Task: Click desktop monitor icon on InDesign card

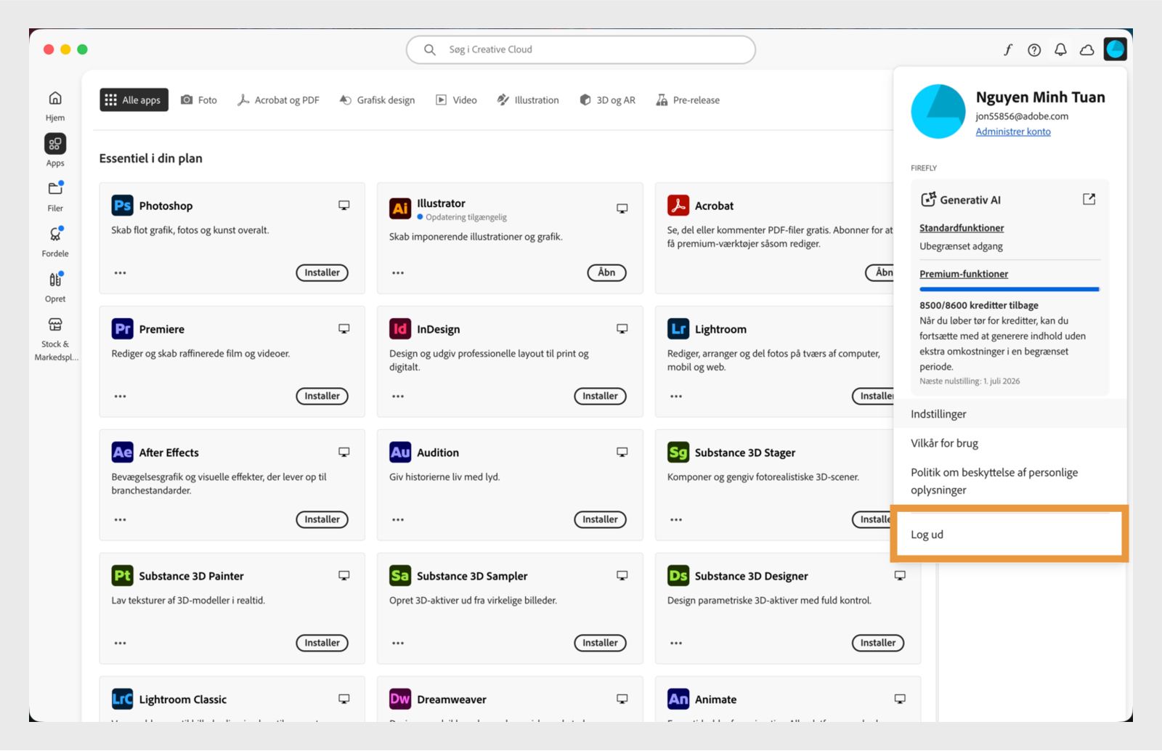Action: pos(622,329)
